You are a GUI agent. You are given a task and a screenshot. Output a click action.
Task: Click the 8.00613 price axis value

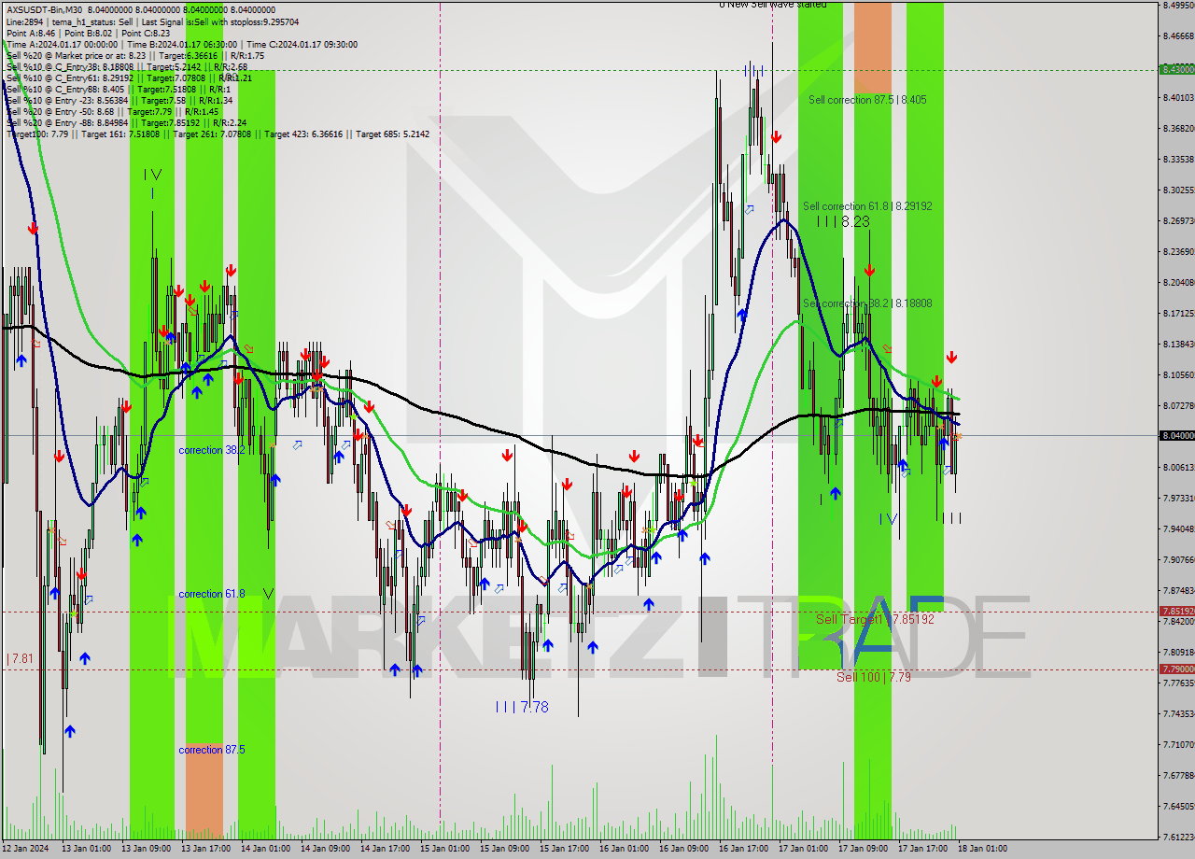[x=1177, y=467]
